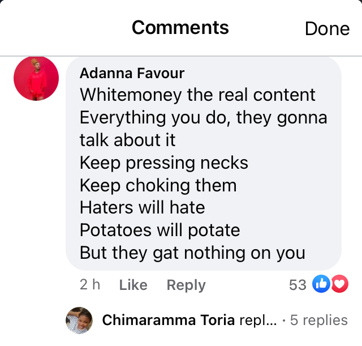Reply to Adanna Favour's comment
Image resolution: width=362 pixels, height=346 pixels.
tap(186, 285)
